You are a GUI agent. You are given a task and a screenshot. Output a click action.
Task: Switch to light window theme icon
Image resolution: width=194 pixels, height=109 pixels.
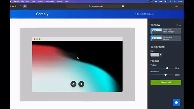177,25
